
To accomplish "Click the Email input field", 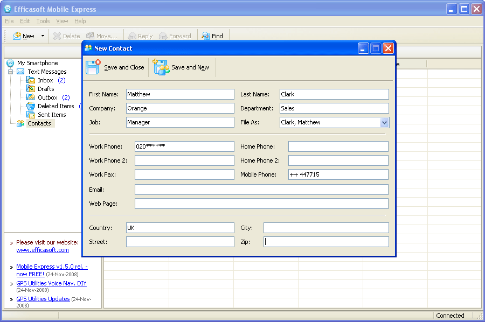I will click(x=262, y=190).
